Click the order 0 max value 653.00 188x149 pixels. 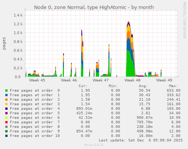174,91
